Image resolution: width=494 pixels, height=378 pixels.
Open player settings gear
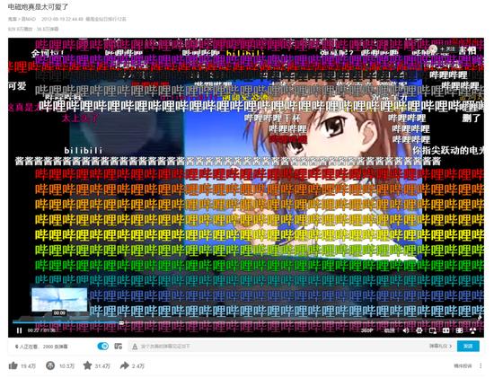point(419,330)
